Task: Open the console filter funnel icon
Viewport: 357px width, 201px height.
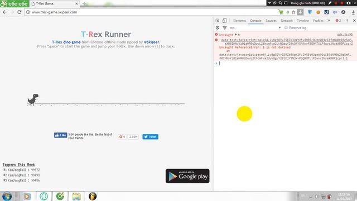Action: 225,28
